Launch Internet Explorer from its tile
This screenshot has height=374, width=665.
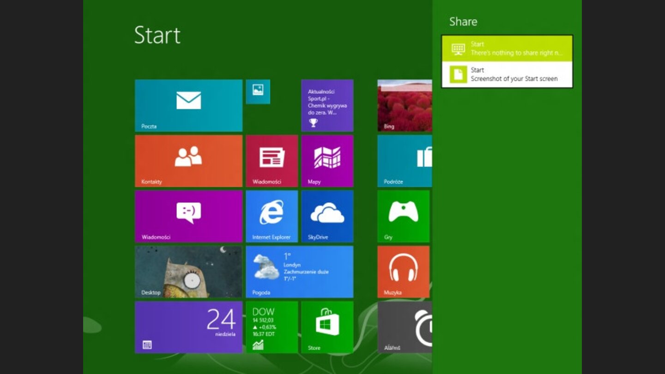[272, 216]
